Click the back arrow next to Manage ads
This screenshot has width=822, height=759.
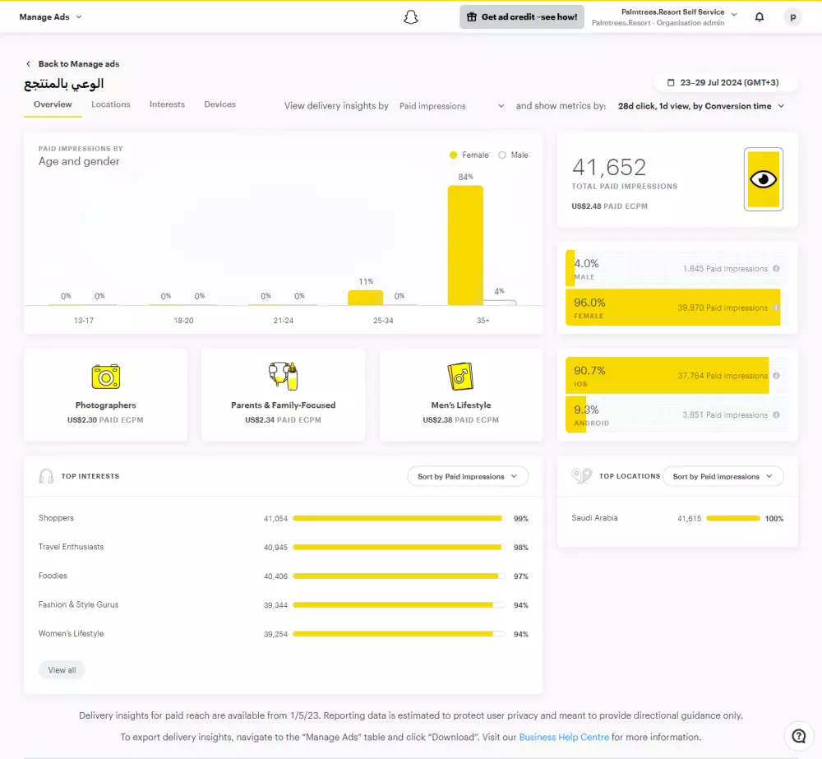28,64
